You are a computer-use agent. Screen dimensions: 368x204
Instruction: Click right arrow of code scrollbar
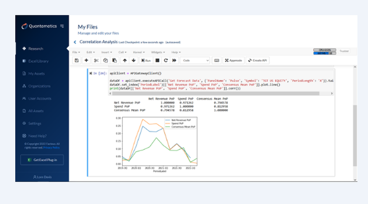click(x=332, y=93)
